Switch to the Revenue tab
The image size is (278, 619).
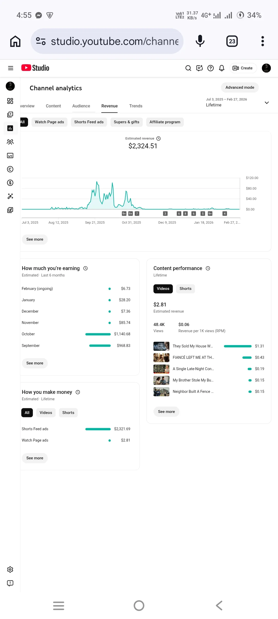(x=109, y=106)
